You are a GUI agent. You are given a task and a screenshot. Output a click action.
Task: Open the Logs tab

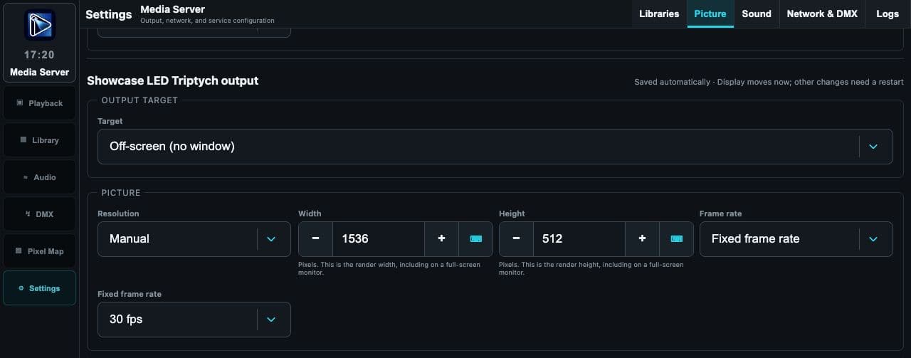point(888,14)
